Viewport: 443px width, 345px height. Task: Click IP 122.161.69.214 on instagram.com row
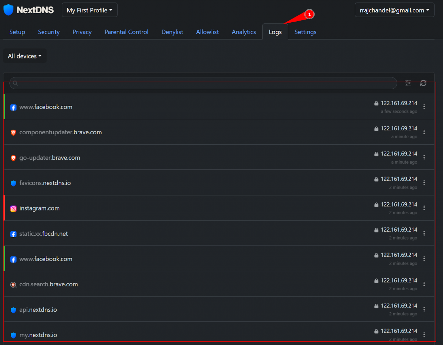(x=399, y=204)
